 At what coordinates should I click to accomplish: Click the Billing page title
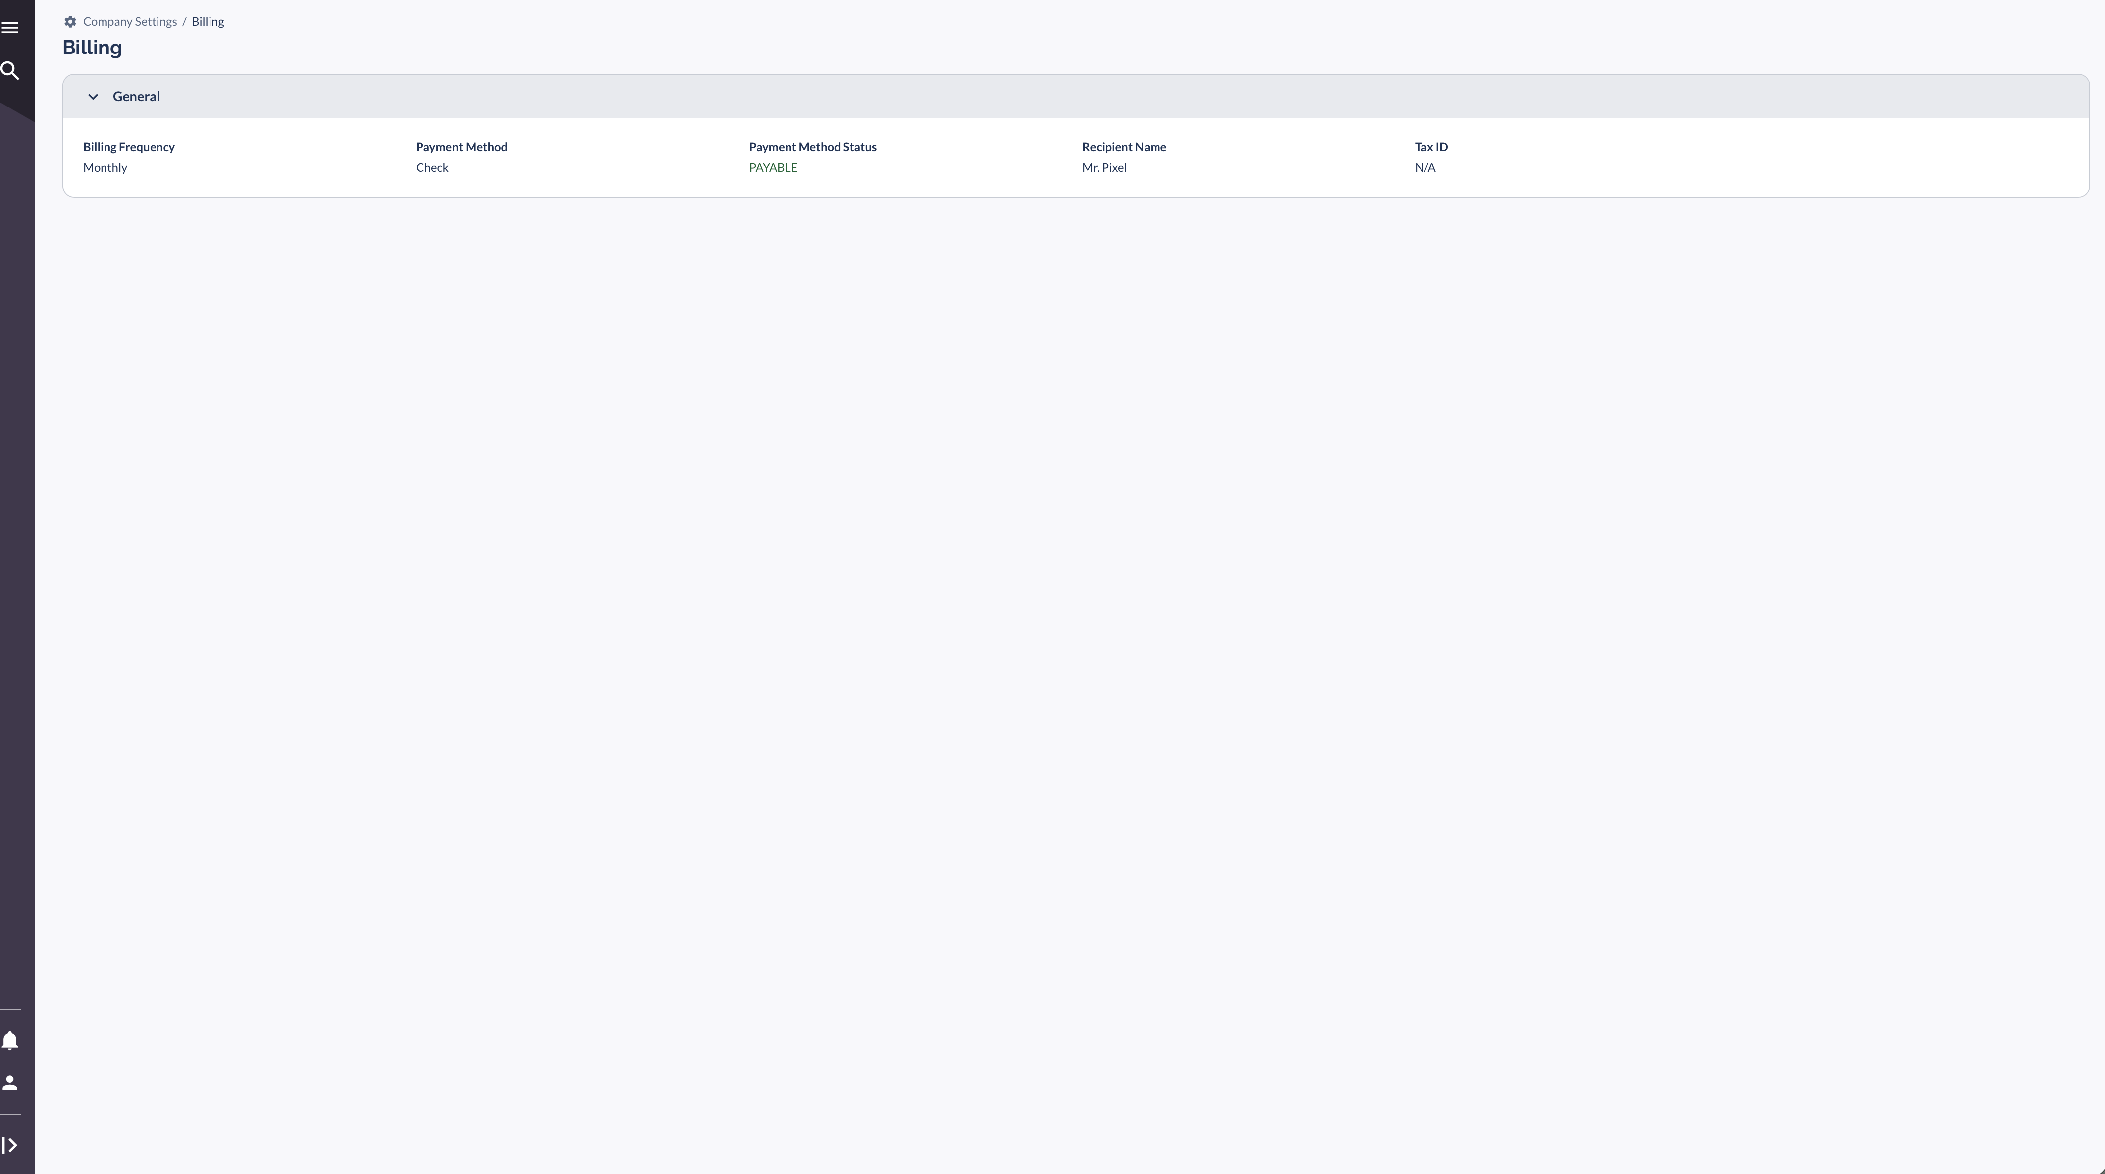tap(92, 47)
